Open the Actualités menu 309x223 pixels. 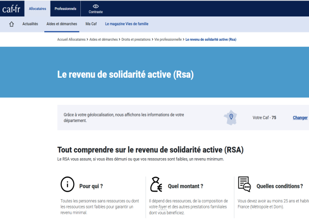tap(30, 24)
